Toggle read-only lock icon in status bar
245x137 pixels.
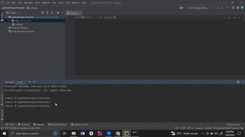(242, 128)
